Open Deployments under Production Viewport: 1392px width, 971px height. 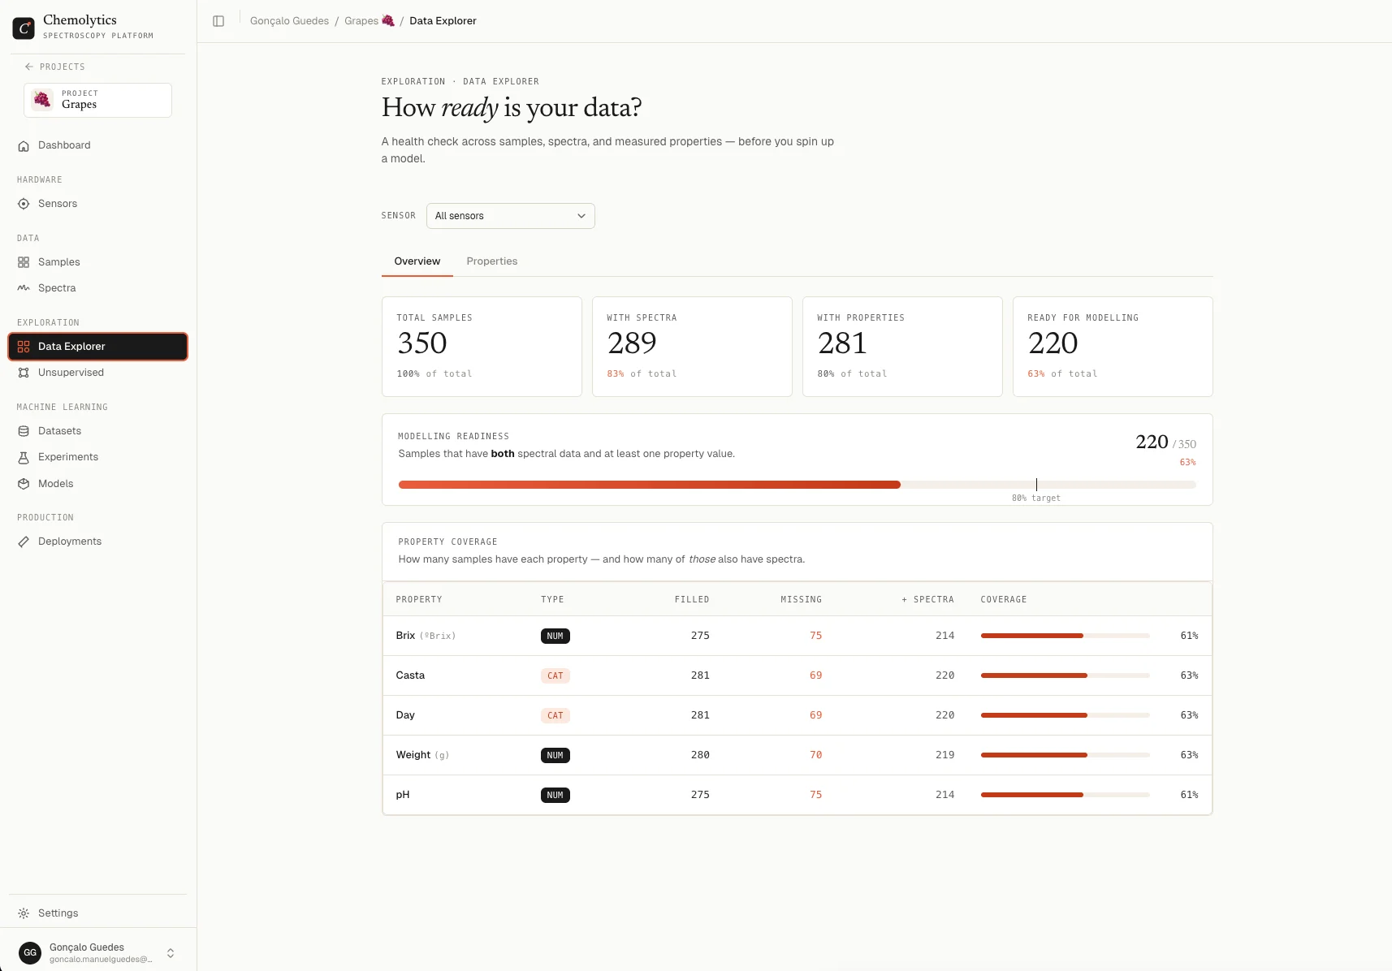pos(97,542)
